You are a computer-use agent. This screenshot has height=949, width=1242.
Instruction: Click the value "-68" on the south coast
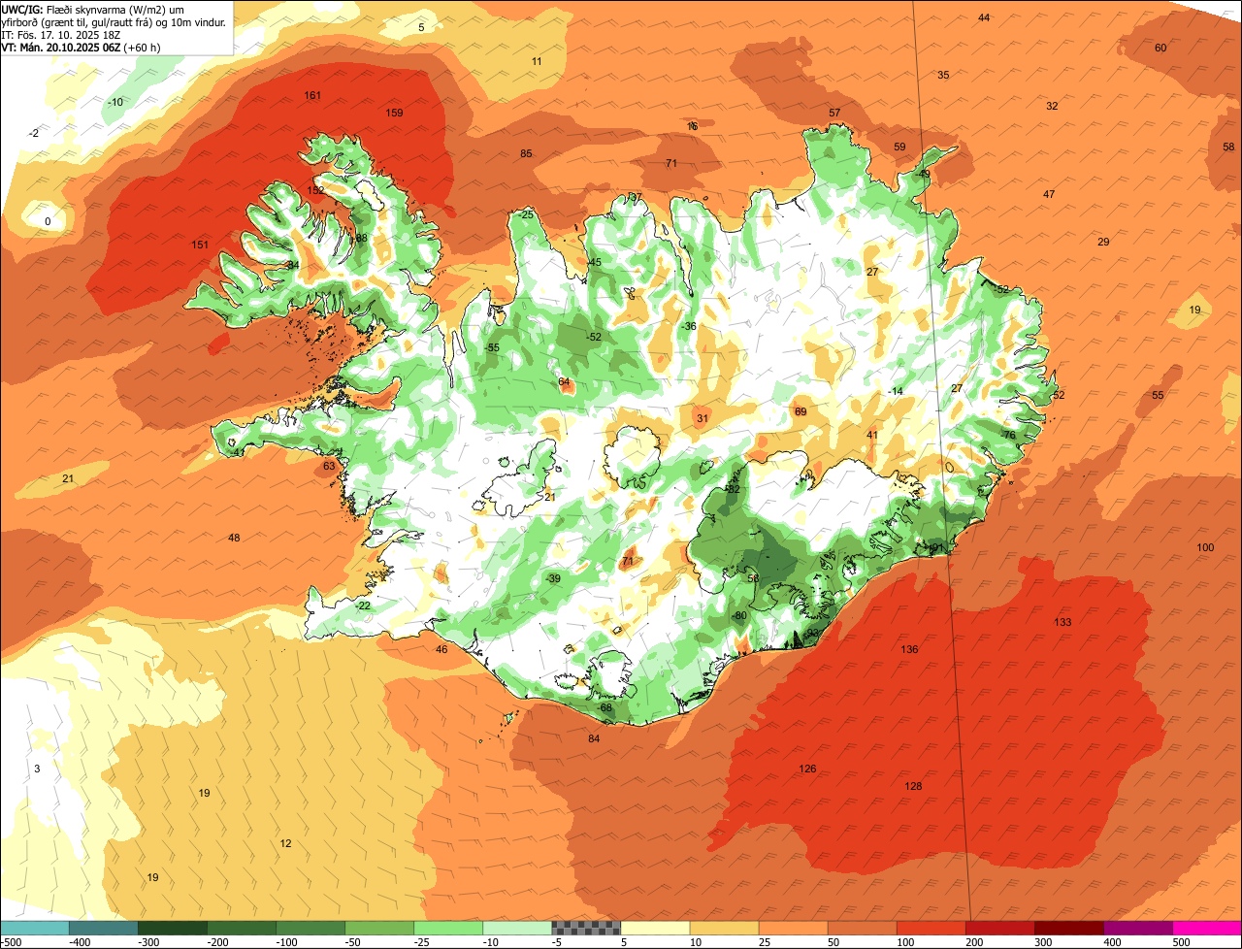pos(605,707)
